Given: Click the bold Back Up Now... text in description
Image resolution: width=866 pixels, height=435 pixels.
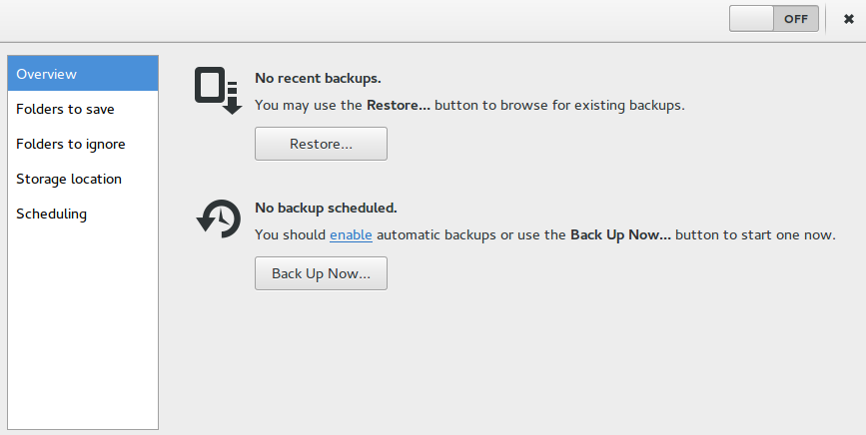Looking at the screenshot, I should pos(620,234).
